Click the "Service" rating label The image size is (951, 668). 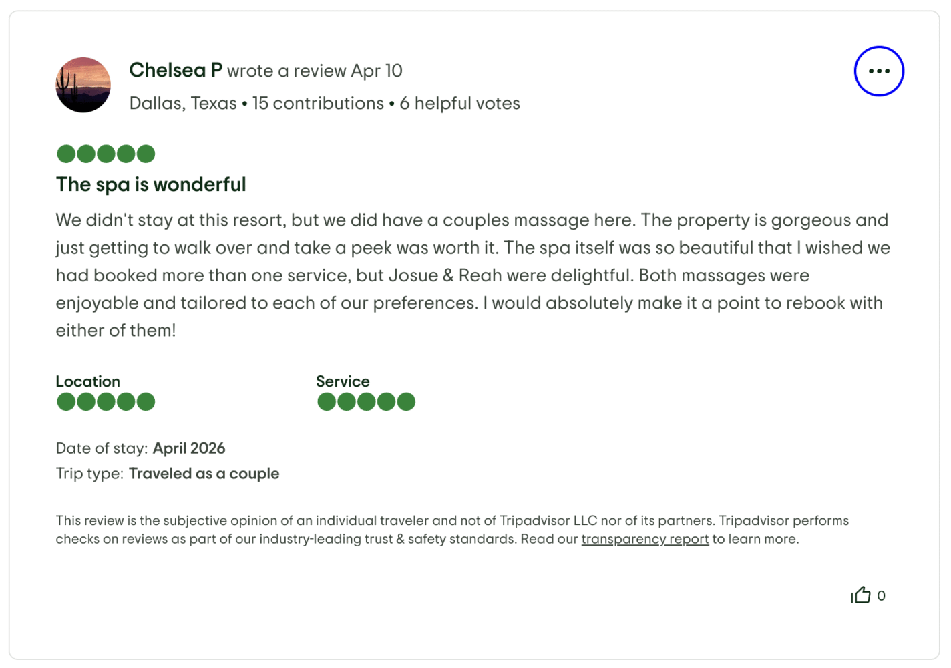point(343,381)
